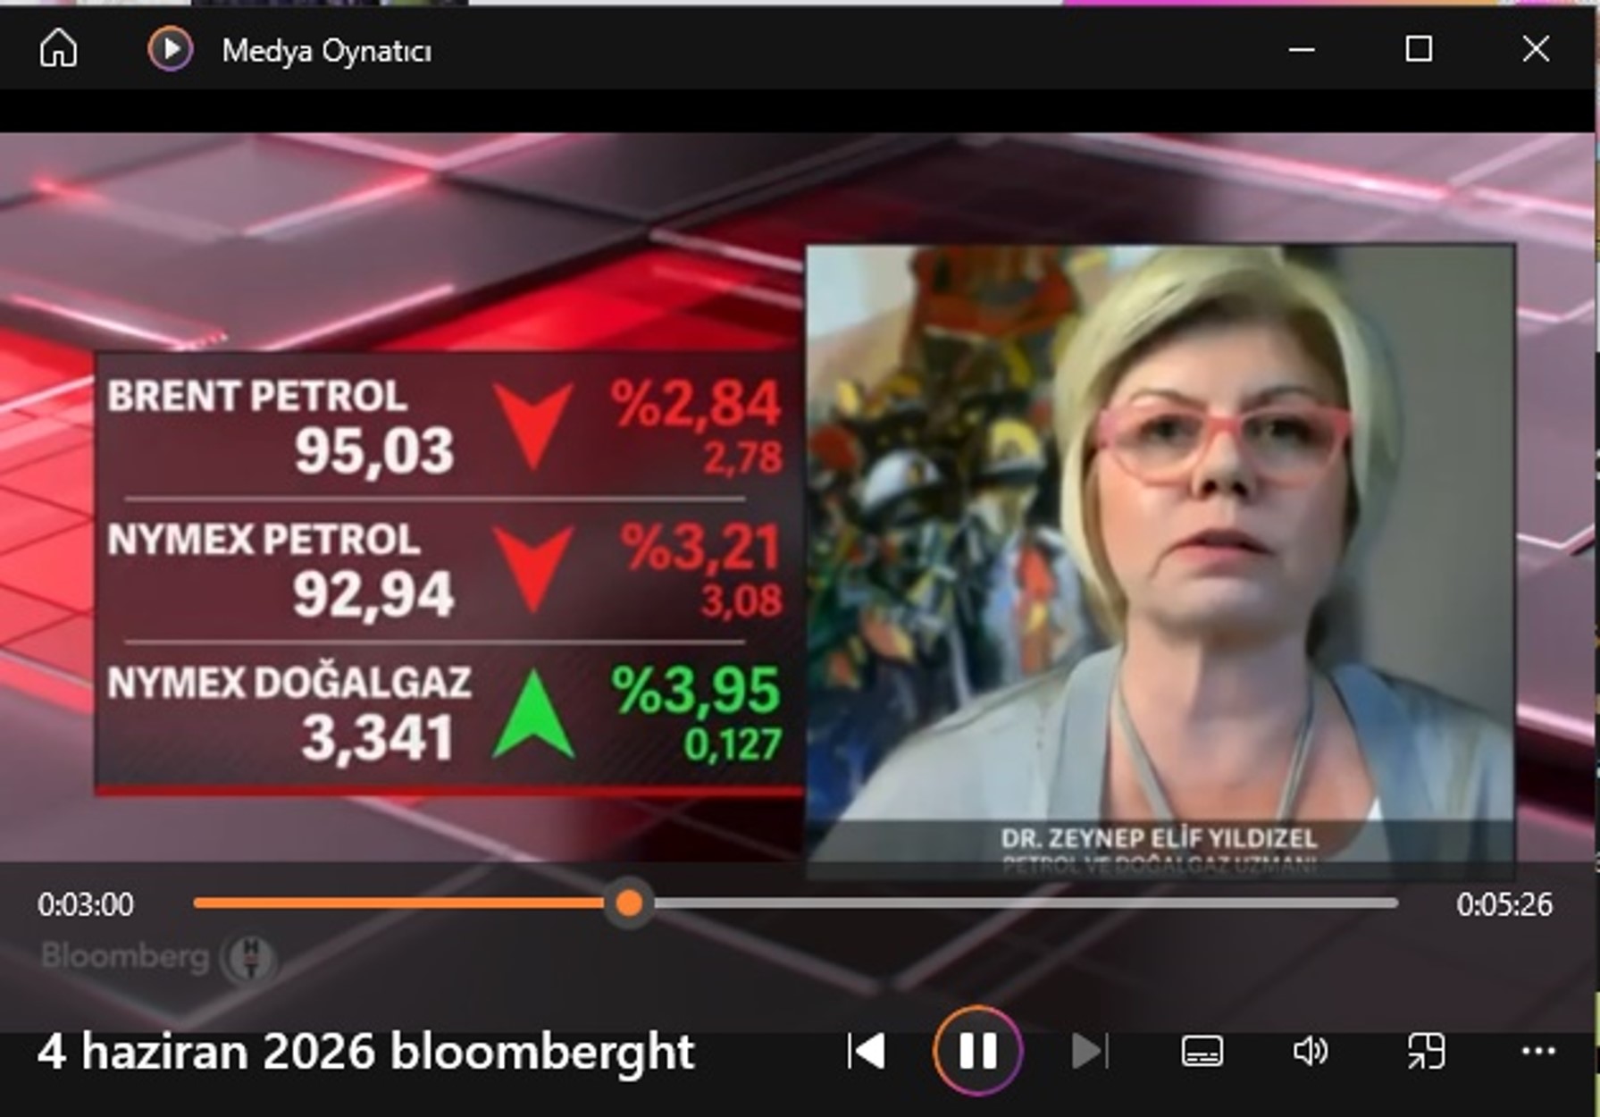Image resolution: width=1600 pixels, height=1117 pixels.
Task: Click the Medya Oynatıcı app logo icon
Action: click(170, 48)
